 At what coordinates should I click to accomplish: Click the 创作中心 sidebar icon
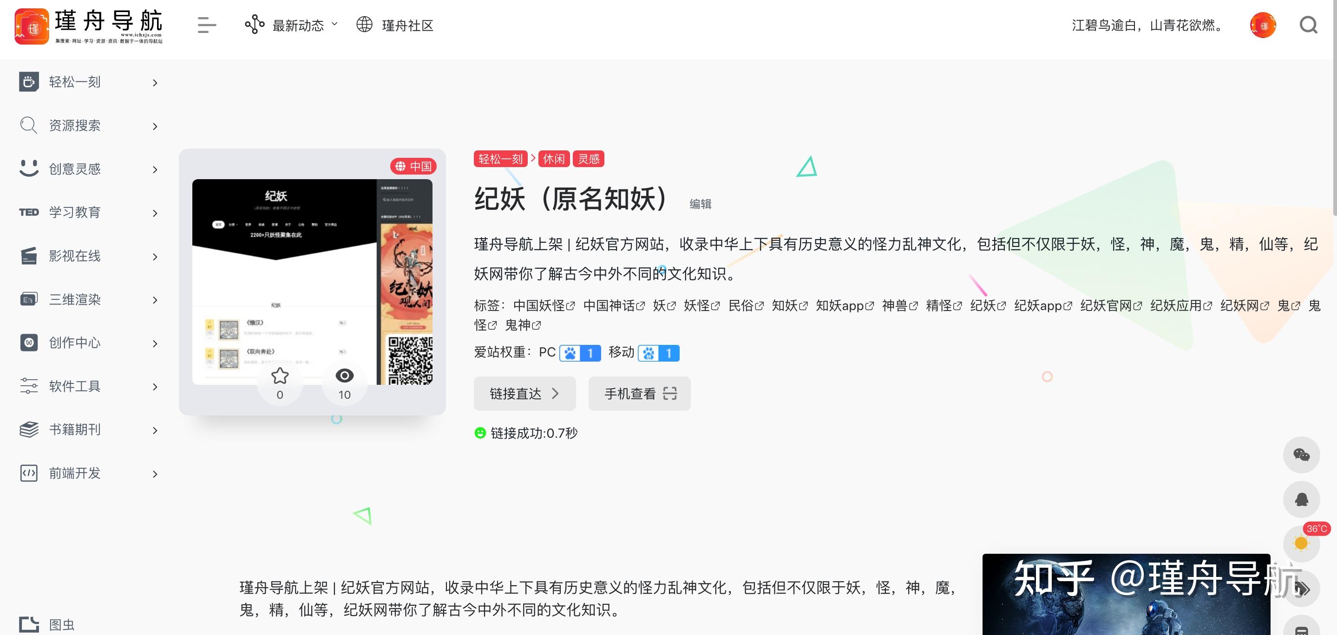pos(28,343)
